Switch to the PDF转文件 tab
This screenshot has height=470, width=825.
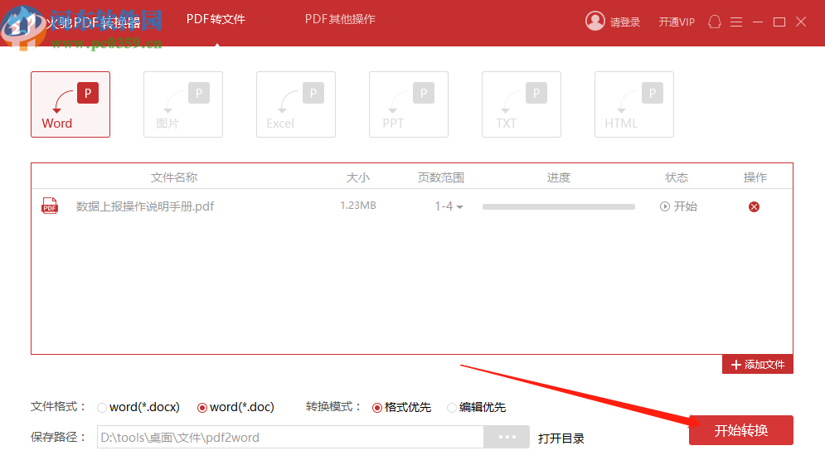[x=216, y=19]
